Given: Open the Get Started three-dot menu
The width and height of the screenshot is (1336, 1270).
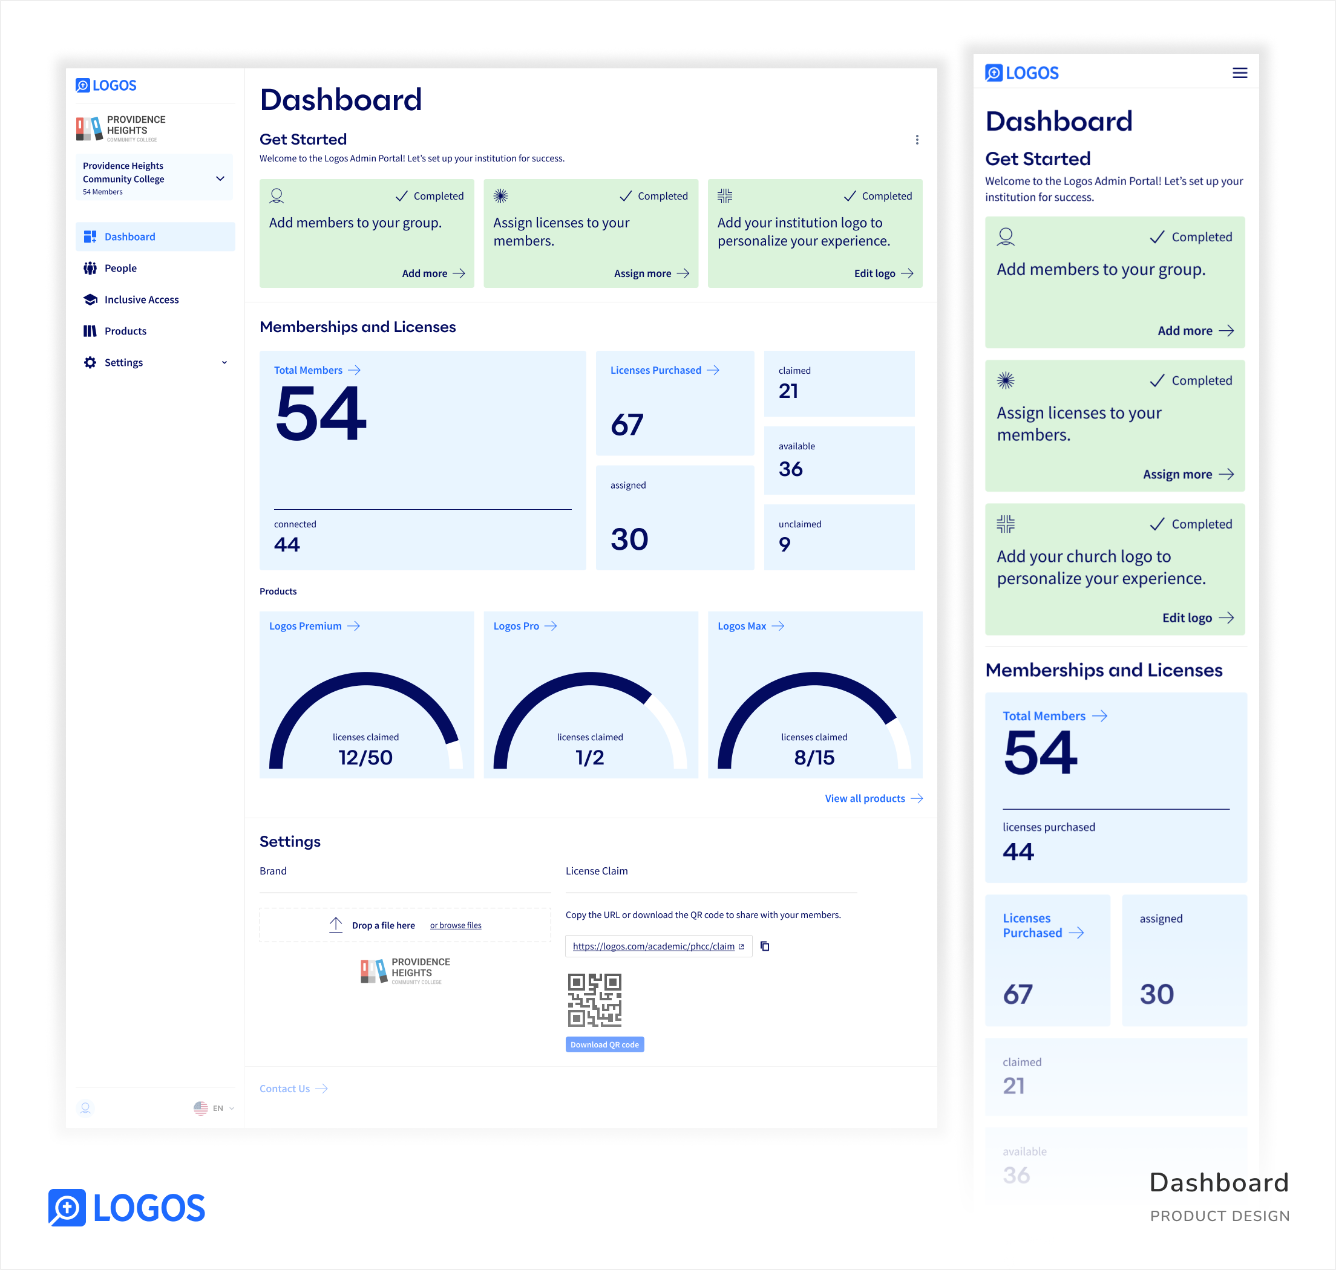Looking at the screenshot, I should pos(917,140).
